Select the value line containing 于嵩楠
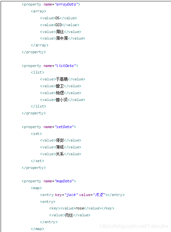The height and width of the screenshot is (232, 171). (x=63, y=79)
